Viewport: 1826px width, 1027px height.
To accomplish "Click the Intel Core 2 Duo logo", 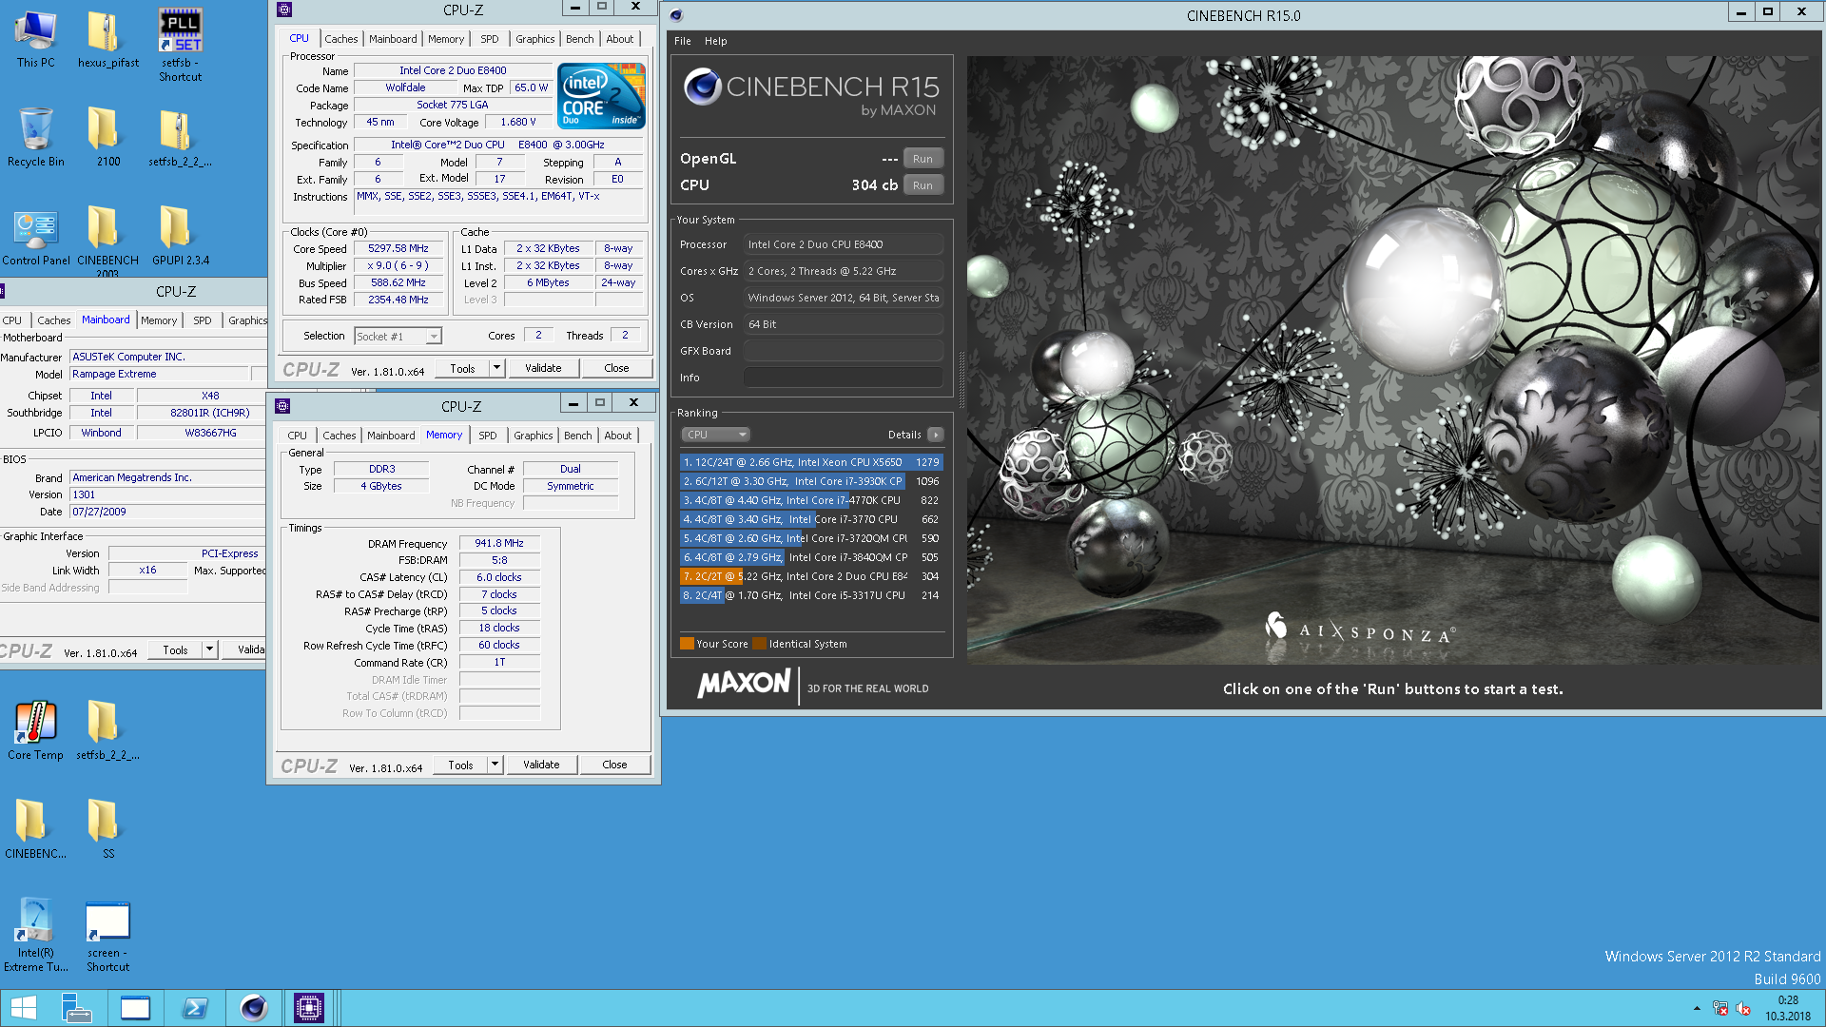I will coord(601,96).
